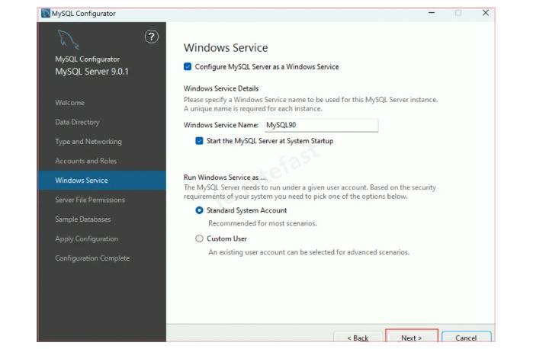The height and width of the screenshot is (349, 533).
Task: Click 'Recommended for most scenarios.' text
Action: (x=263, y=223)
